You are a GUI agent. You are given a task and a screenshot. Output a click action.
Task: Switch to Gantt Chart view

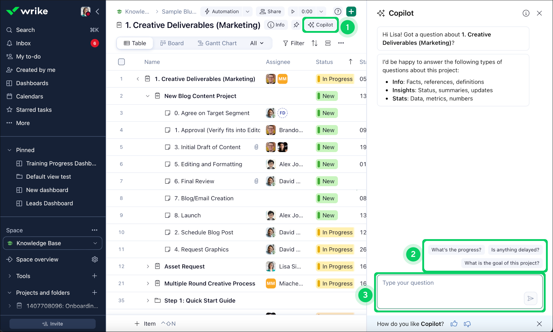(217, 43)
